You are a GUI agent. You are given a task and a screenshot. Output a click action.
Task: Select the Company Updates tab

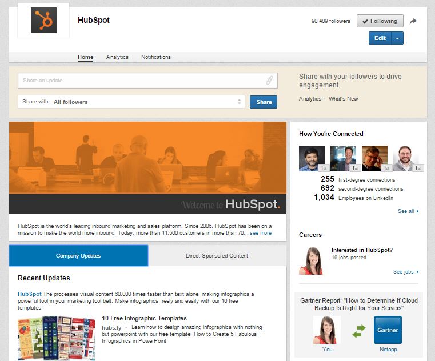coord(78,256)
